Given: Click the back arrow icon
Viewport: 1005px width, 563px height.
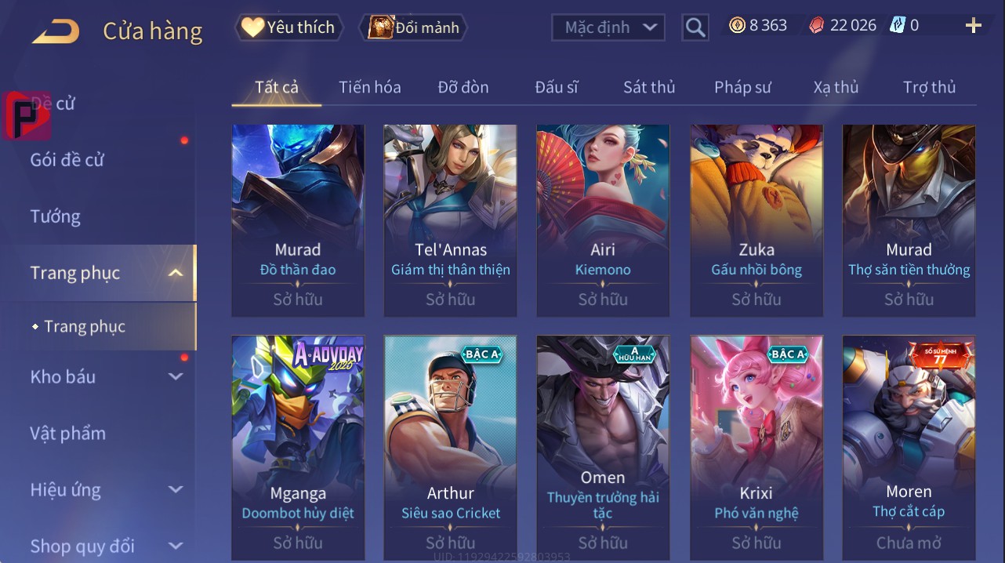Looking at the screenshot, I should coord(56,31).
